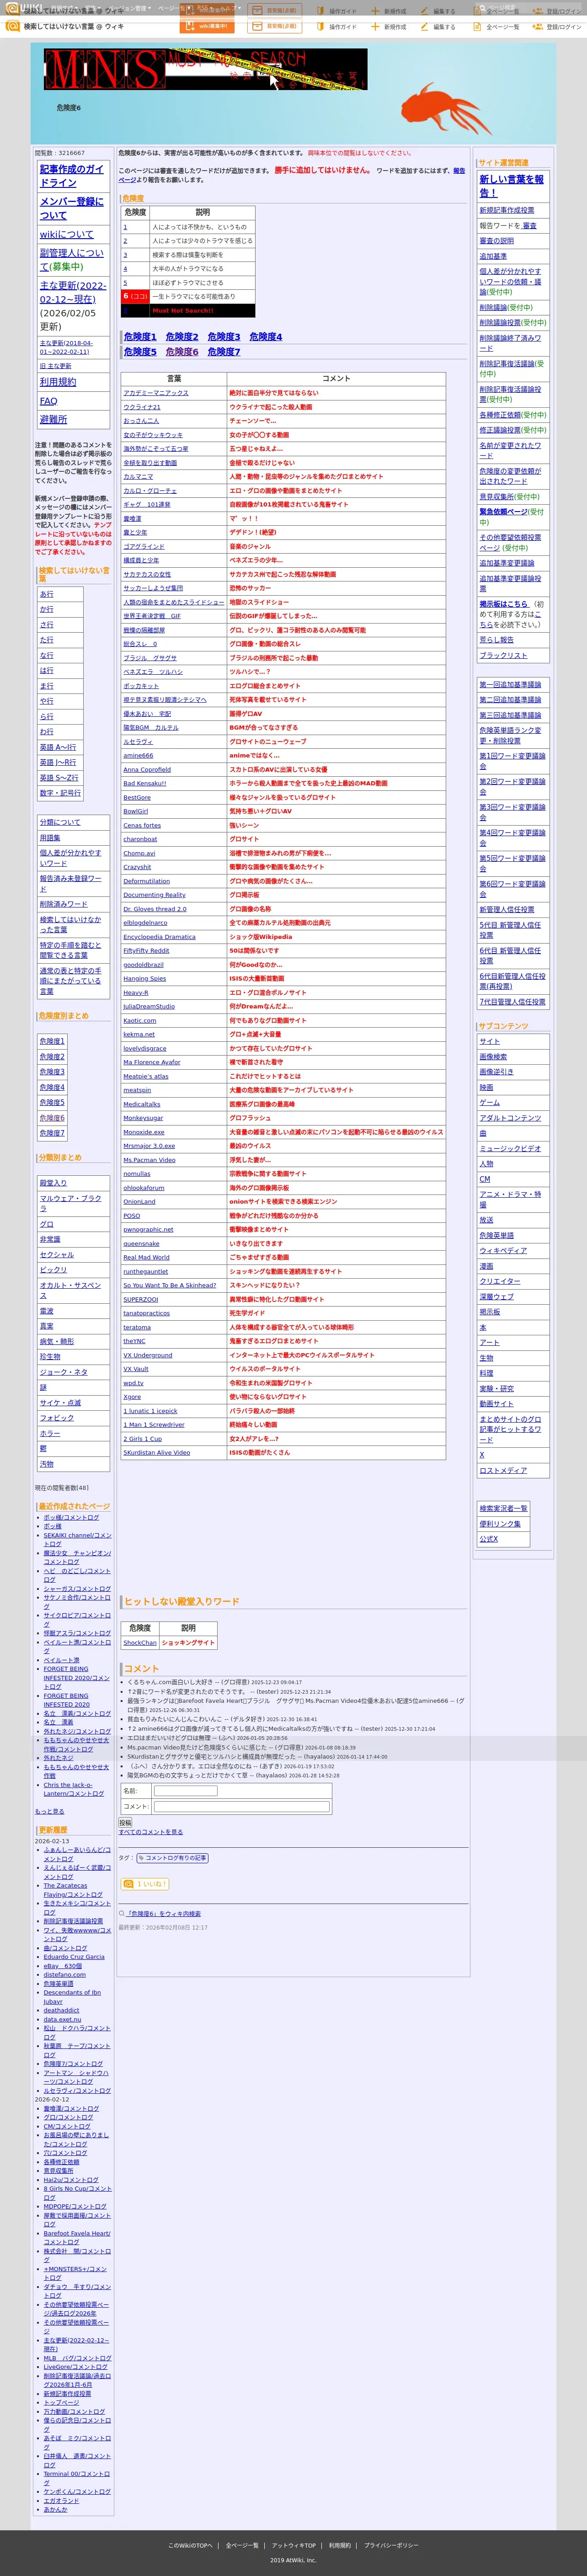Open マルウェア・ブラクラ category in sidebar
This screenshot has width=587, height=2576.
point(71,1203)
